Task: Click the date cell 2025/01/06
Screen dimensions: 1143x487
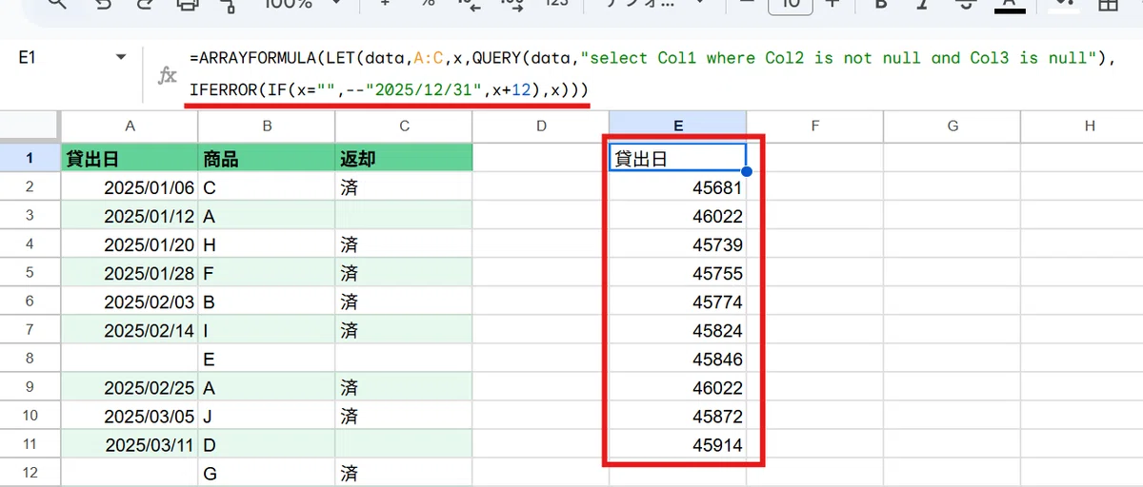Action: (x=130, y=187)
